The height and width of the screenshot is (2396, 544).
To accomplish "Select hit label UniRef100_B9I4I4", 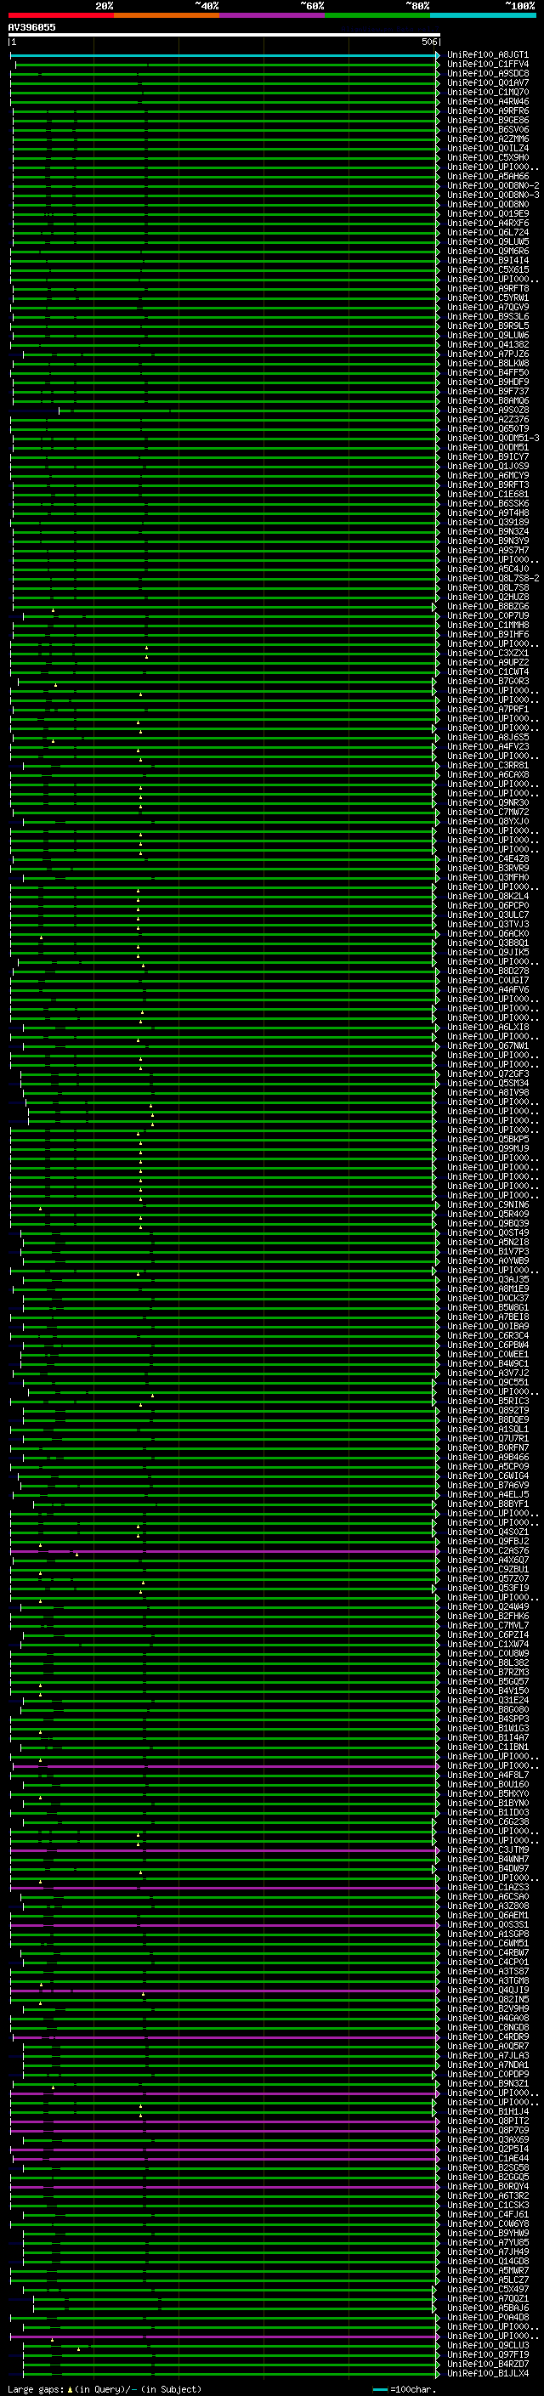I will pos(487,260).
